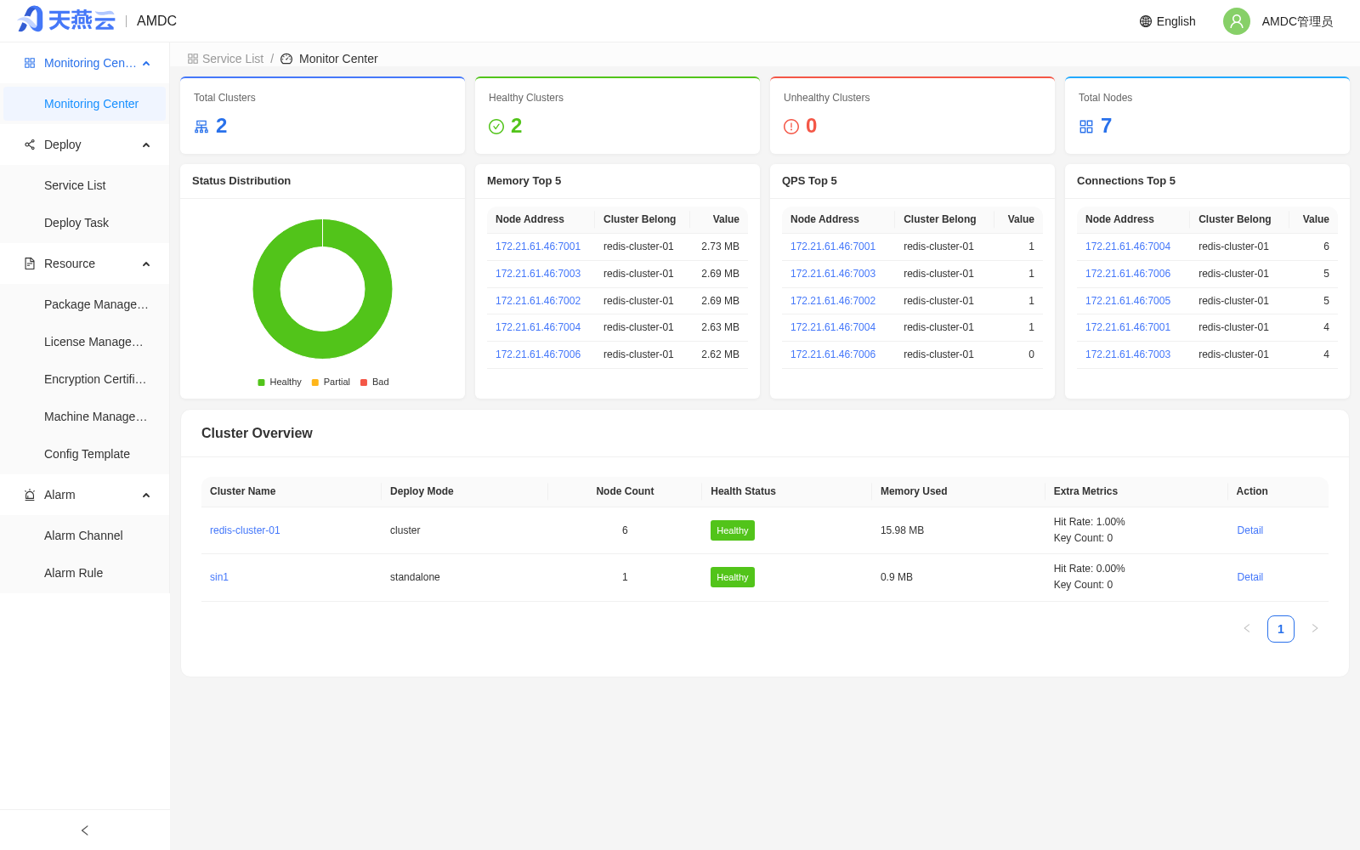Collapse the sidebar with the bottom arrow
The width and height of the screenshot is (1360, 850).
[85, 830]
